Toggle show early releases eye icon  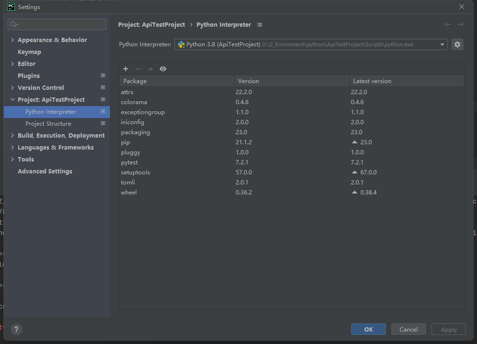tap(163, 69)
